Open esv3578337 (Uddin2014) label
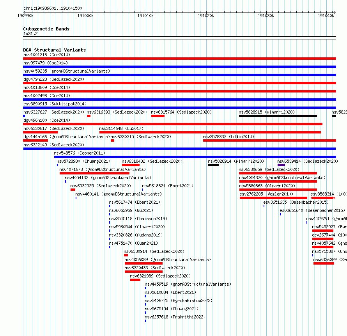347x336 pixels. (228, 137)
